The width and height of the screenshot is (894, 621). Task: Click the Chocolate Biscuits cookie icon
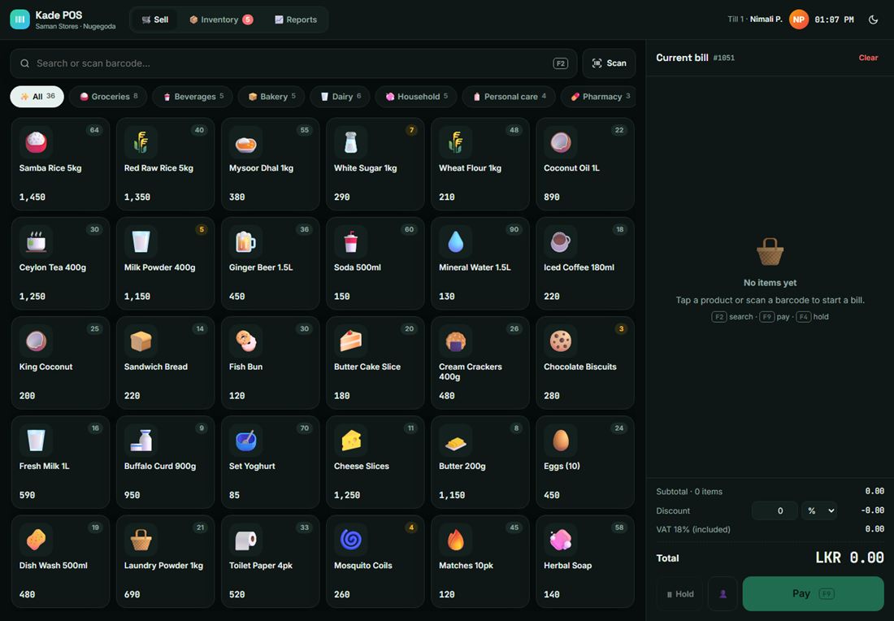[x=561, y=341]
